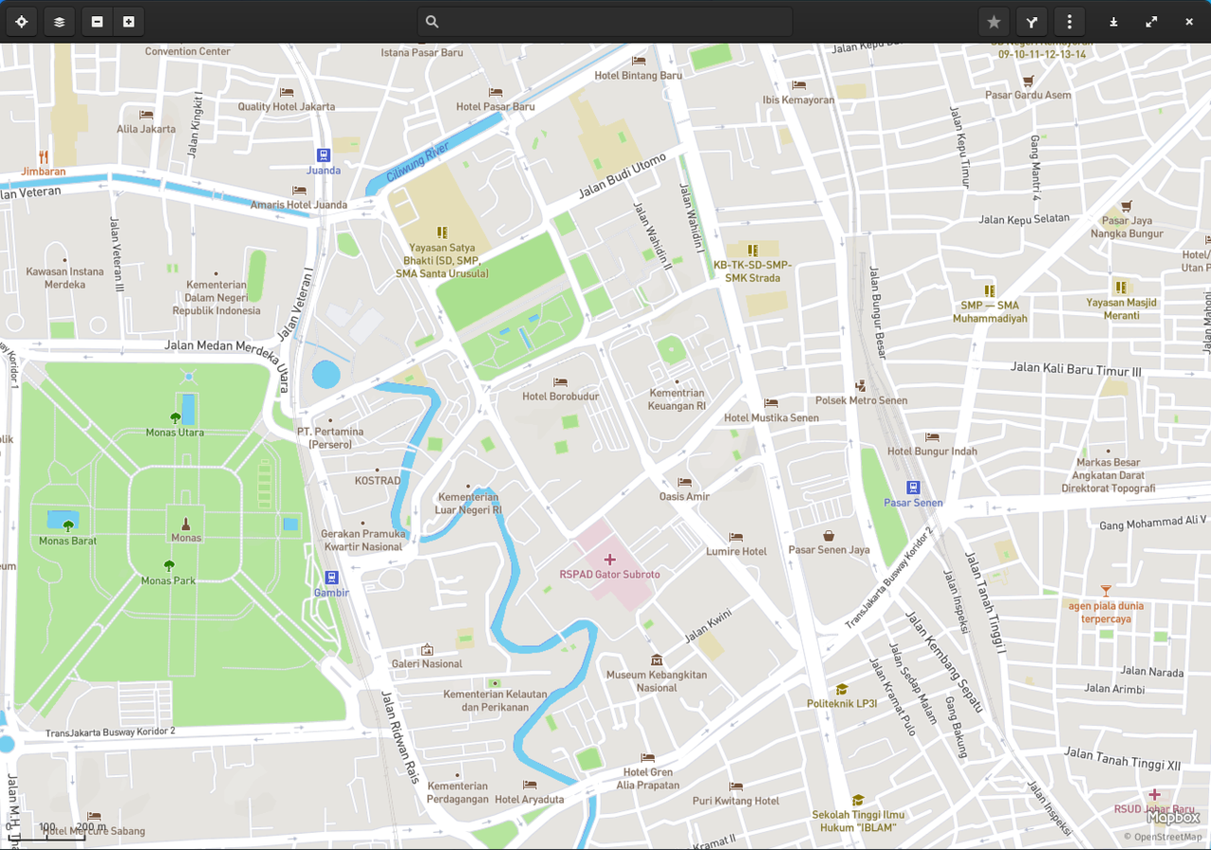Show starred places with the star icon

point(993,21)
